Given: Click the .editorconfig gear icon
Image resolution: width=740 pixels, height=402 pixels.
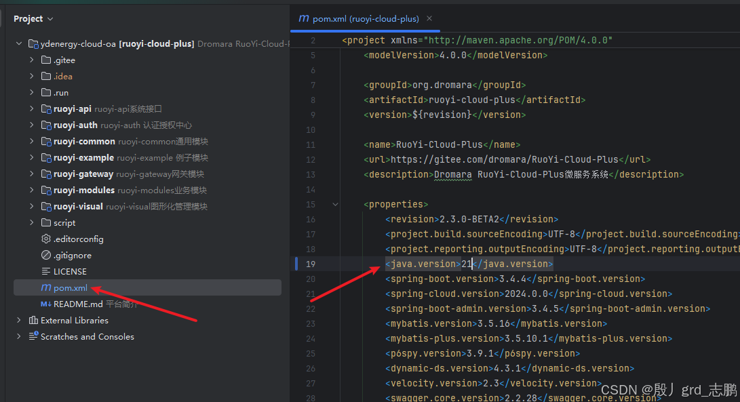Looking at the screenshot, I should pyautogui.click(x=45, y=239).
